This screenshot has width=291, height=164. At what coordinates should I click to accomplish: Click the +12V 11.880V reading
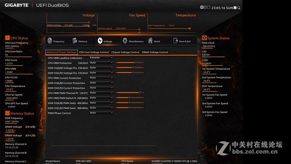(207, 63)
